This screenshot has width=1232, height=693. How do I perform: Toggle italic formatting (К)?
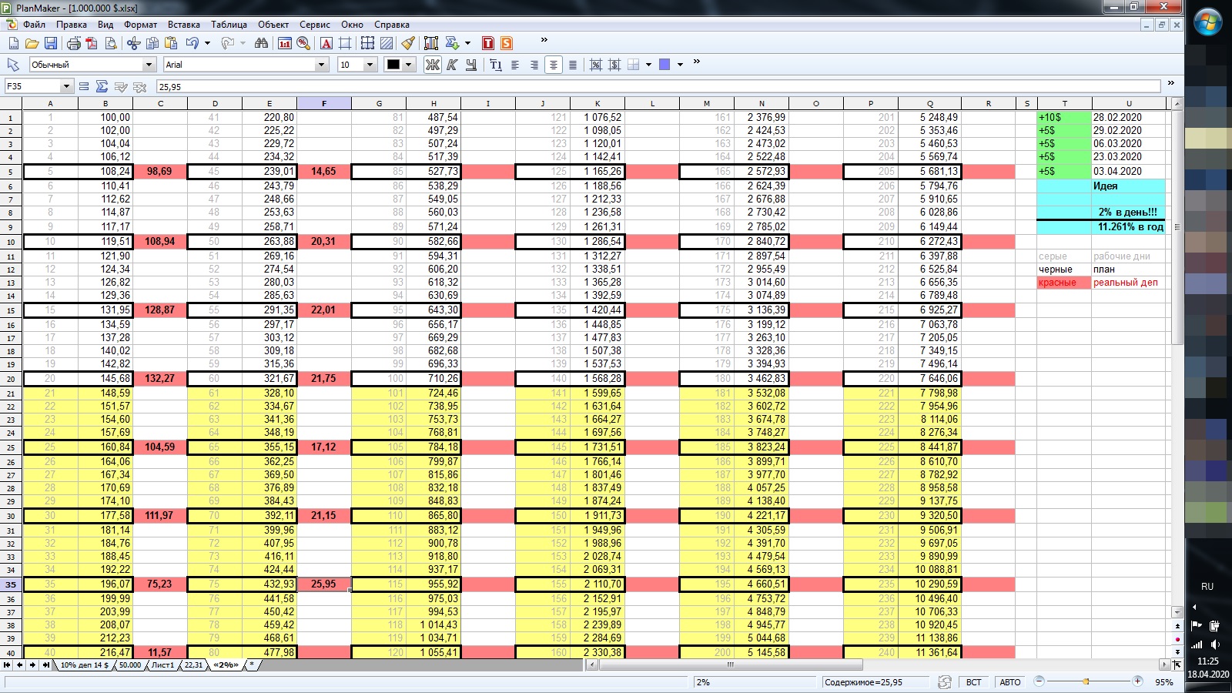[452, 65]
